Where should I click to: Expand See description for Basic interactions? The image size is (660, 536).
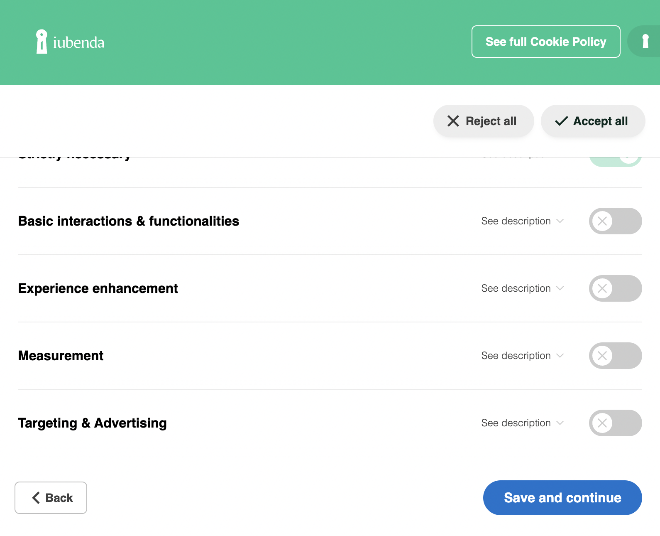[x=522, y=221]
